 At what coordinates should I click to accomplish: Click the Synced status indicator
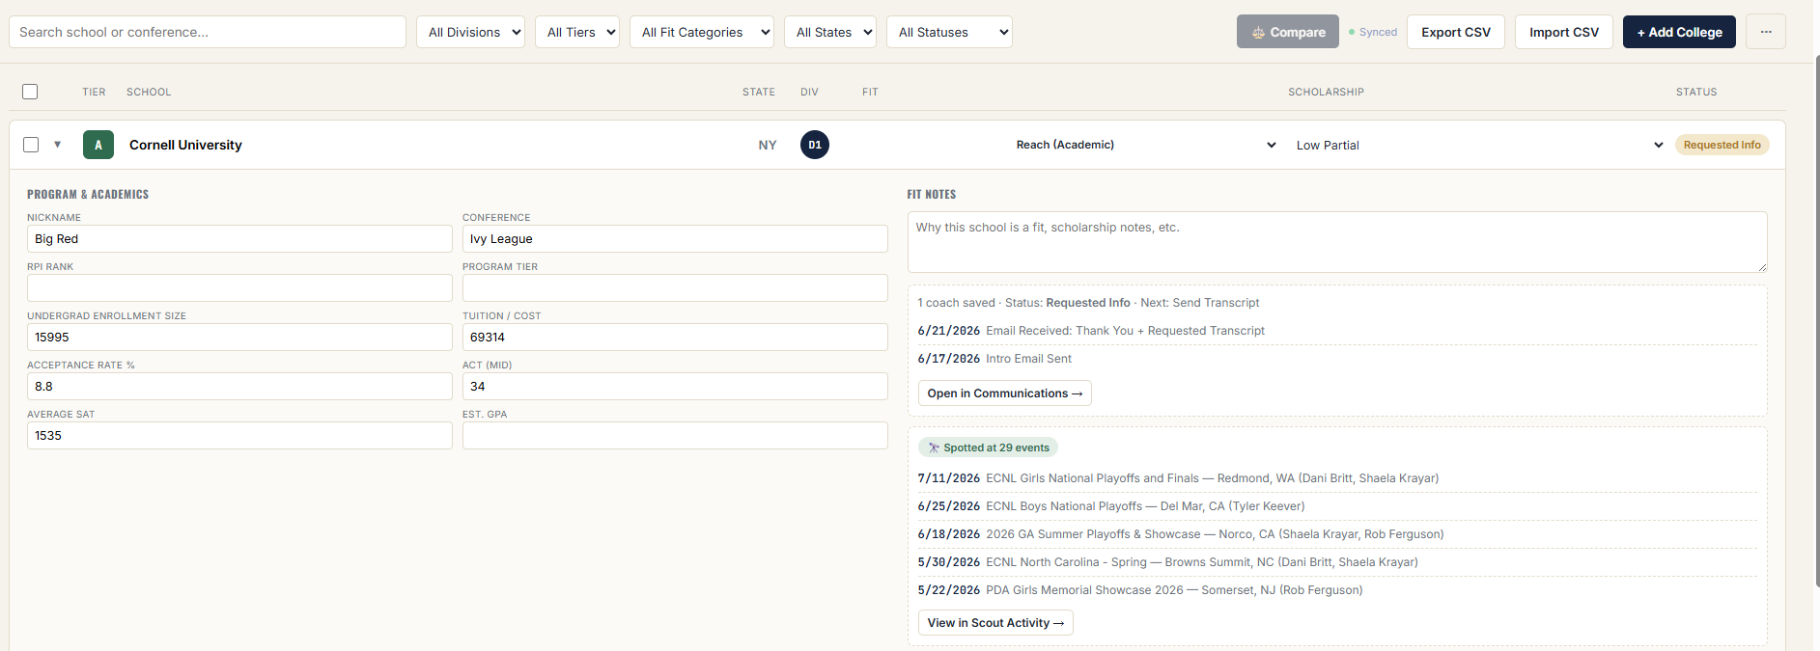pyautogui.click(x=1373, y=32)
